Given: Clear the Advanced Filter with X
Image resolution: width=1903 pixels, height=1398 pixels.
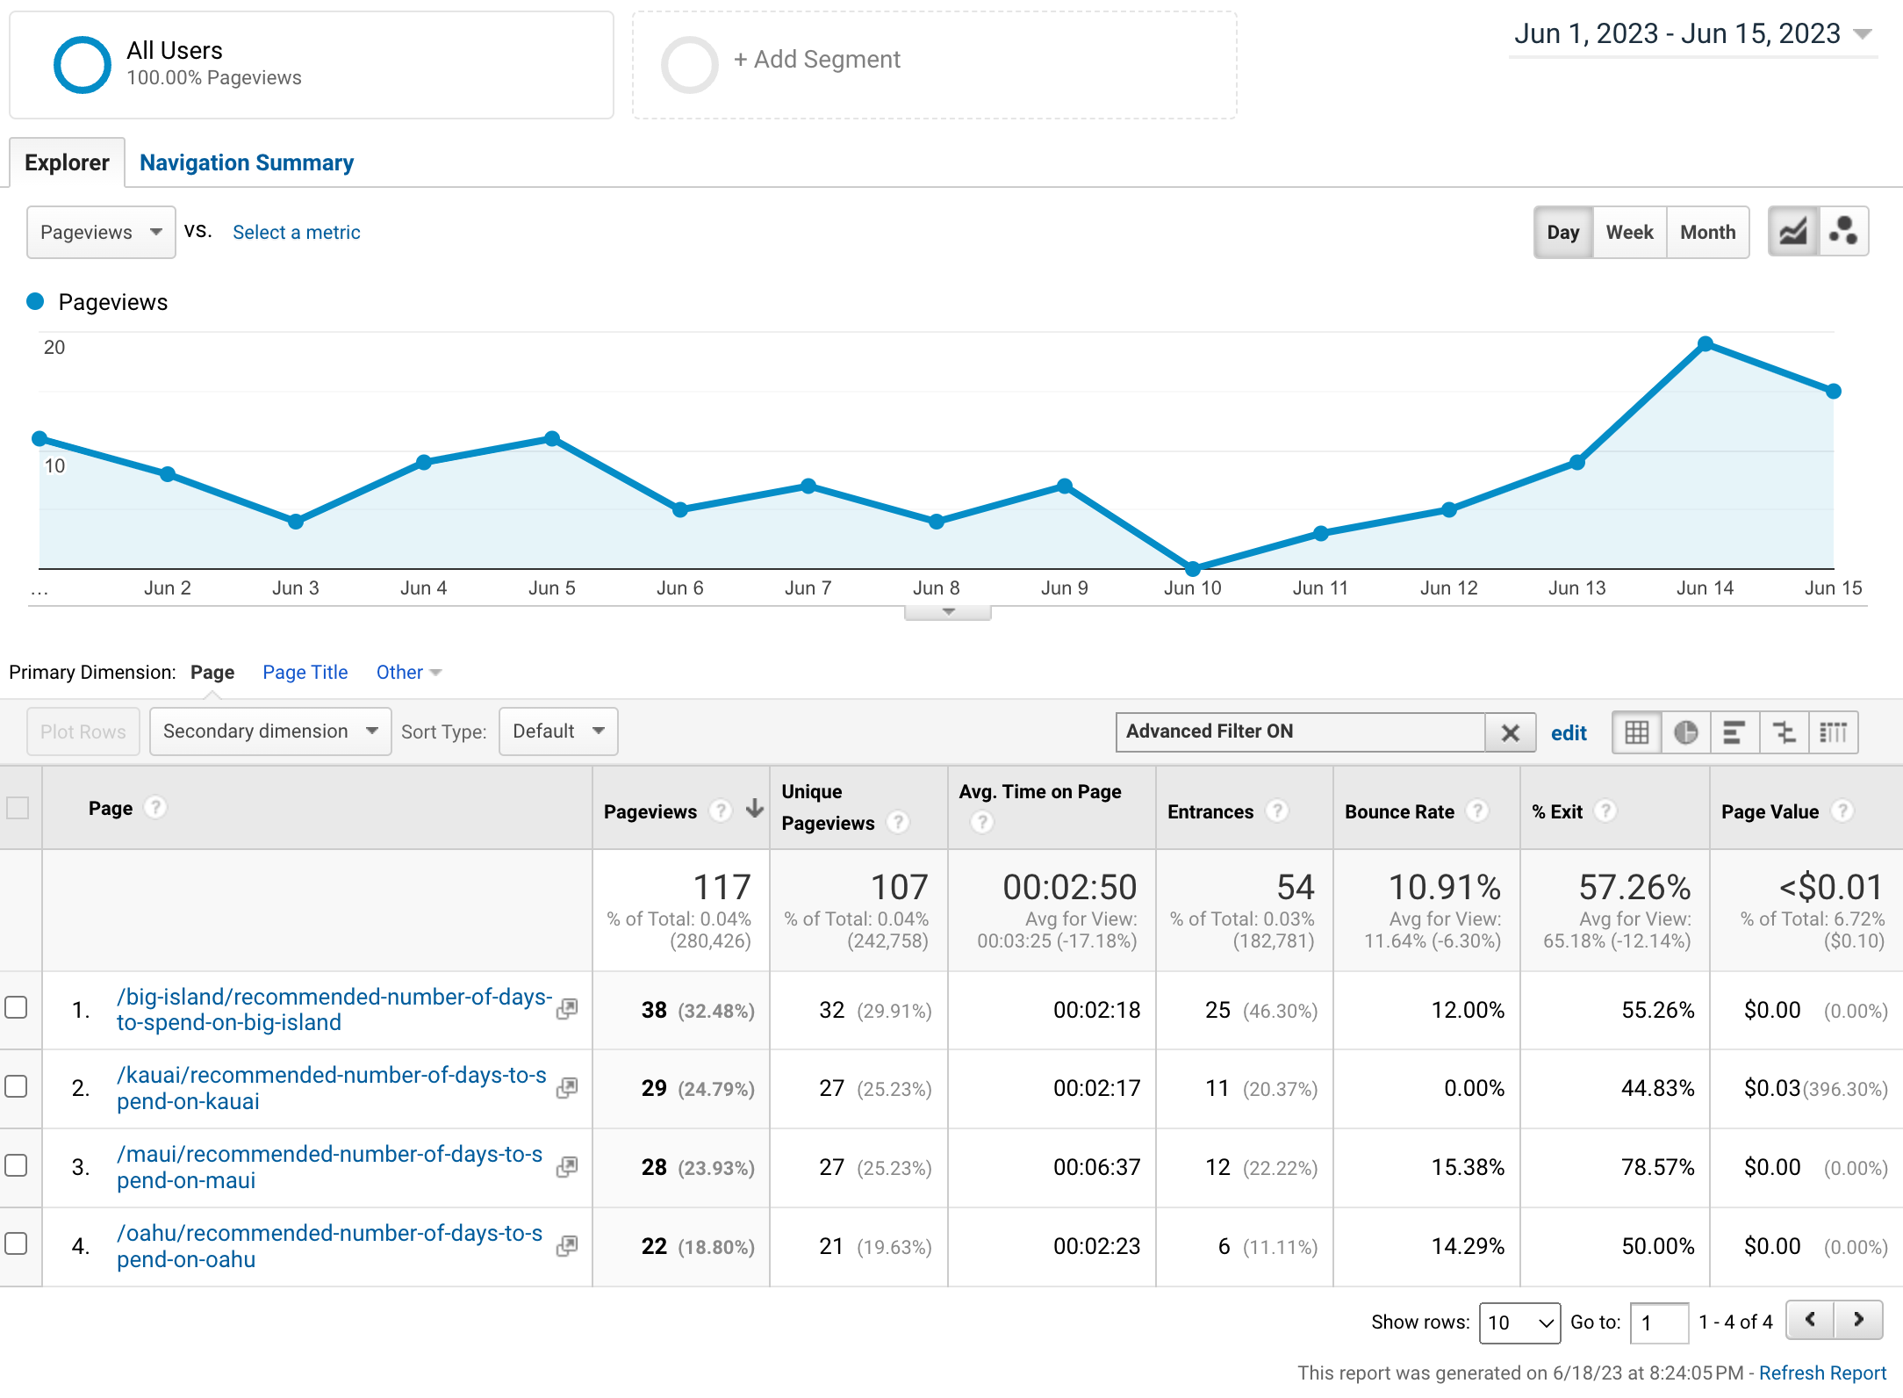Looking at the screenshot, I should click(x=1510, y=732).
